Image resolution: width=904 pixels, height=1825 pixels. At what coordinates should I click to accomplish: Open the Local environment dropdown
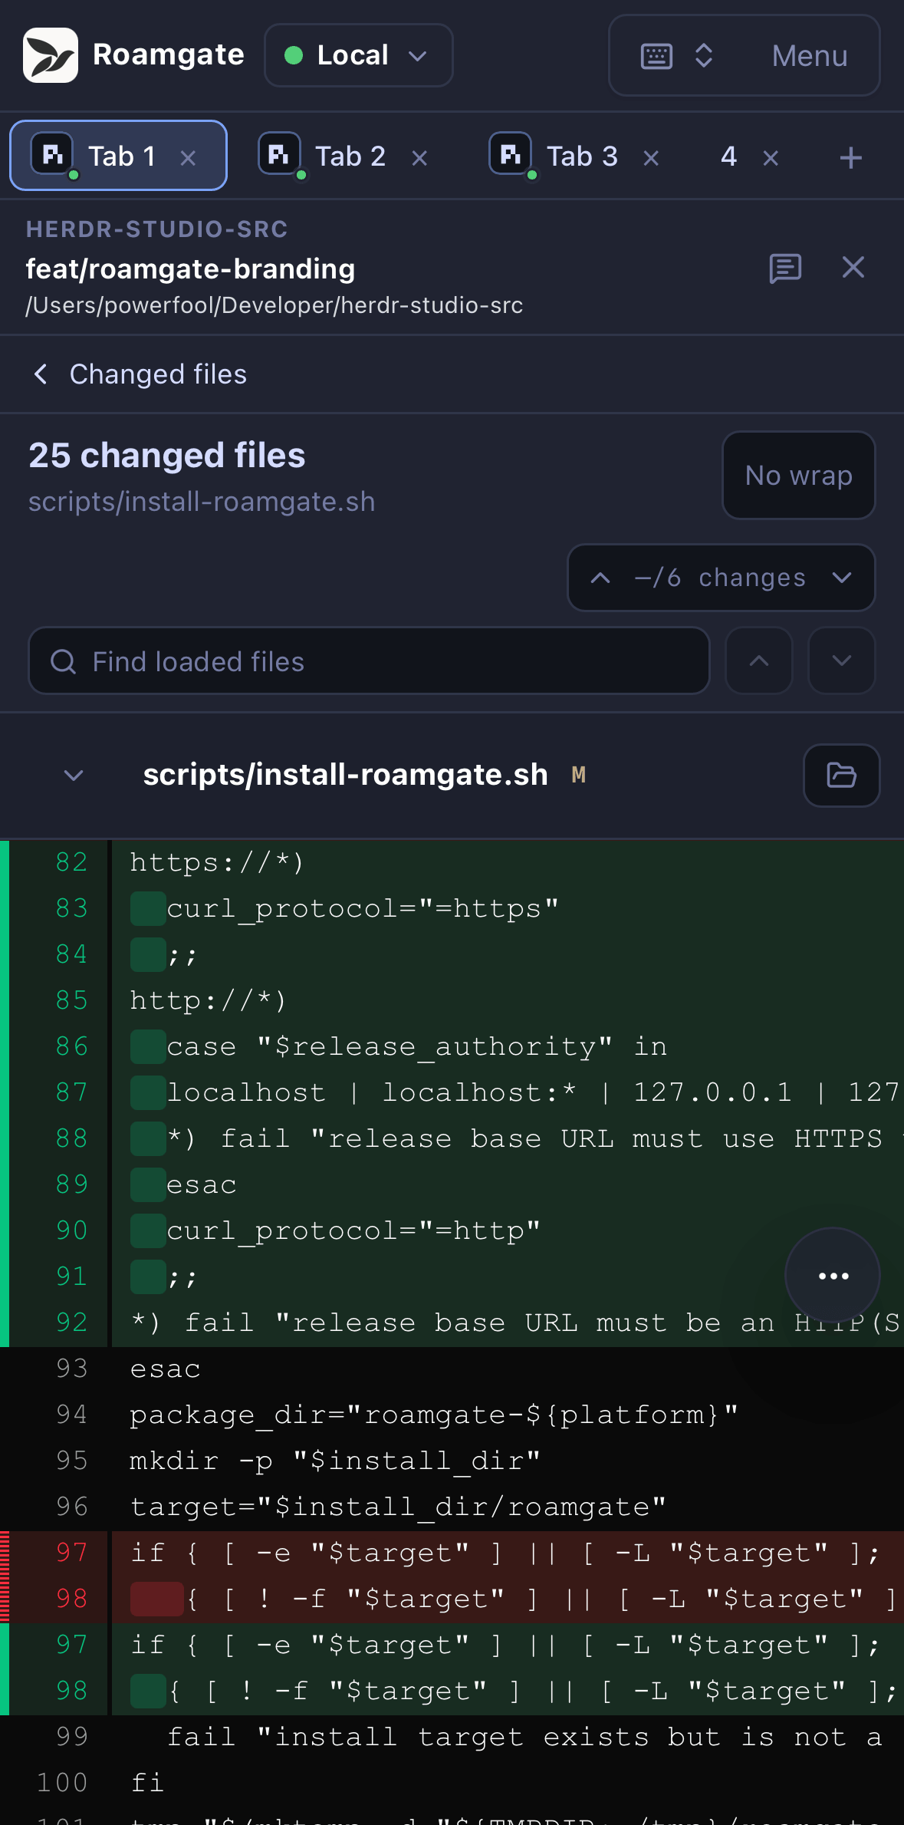358,55
